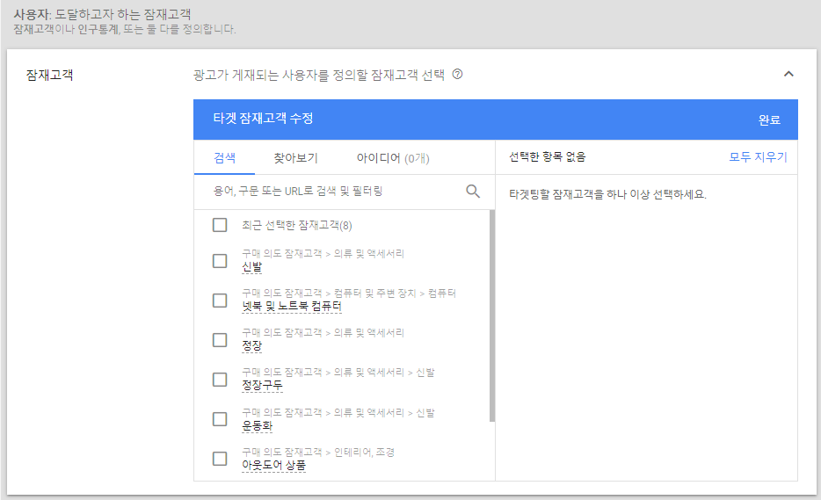Check the 넷북 및 노트북 컴퓨터 checkbox
Screen dimensions: 821x500
(x=220, y=301)
